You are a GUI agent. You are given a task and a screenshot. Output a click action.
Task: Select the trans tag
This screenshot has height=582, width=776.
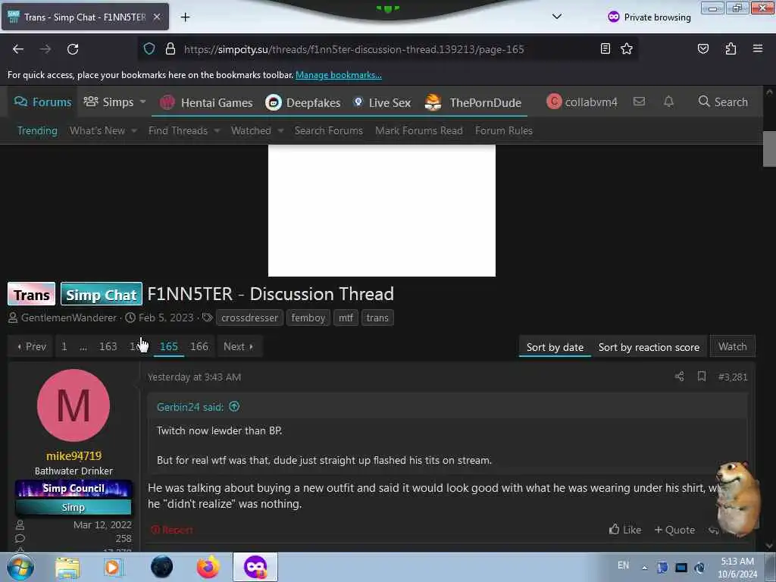click(377, 318)
